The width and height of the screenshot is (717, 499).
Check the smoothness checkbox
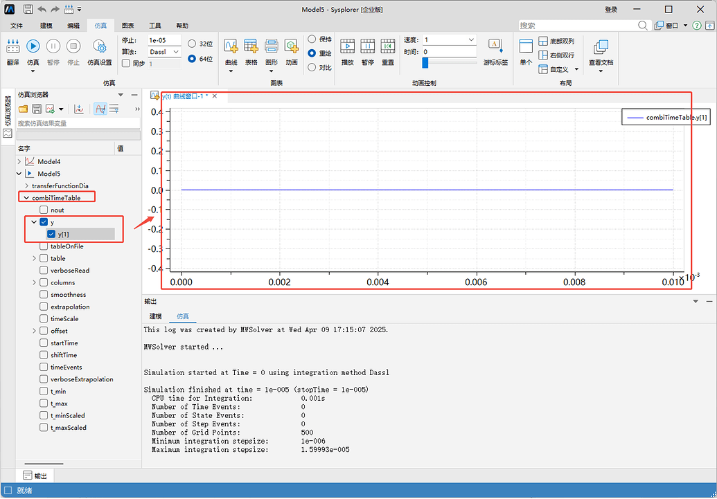pyautogui.click(x=44, y=295)
